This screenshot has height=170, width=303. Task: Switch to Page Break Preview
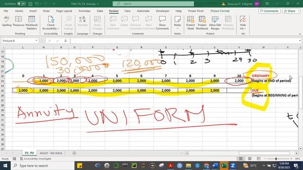click(258, 159)
